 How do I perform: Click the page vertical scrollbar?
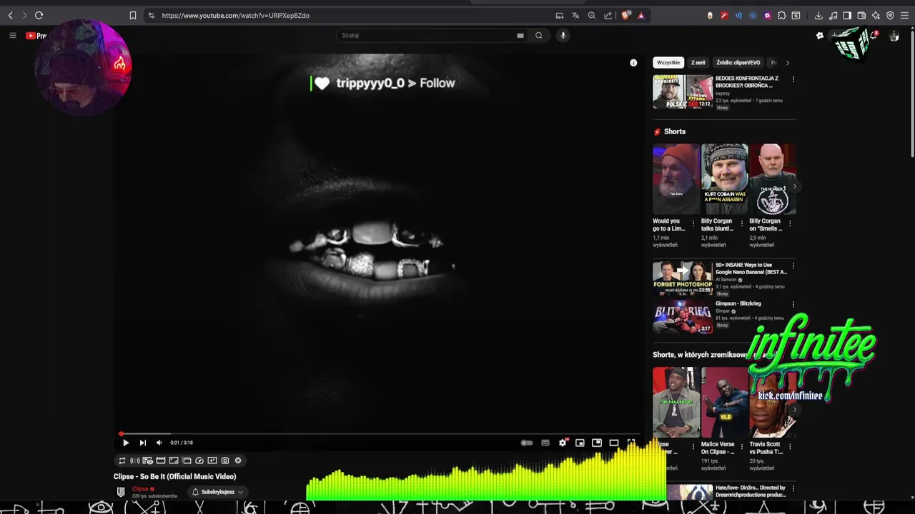click(911, 93)
